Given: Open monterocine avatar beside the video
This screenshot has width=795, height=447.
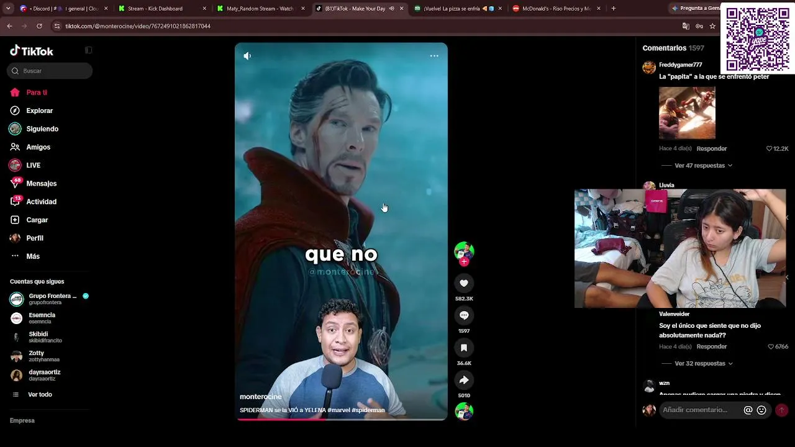Looking at the screenshot, I should point(464,251).
